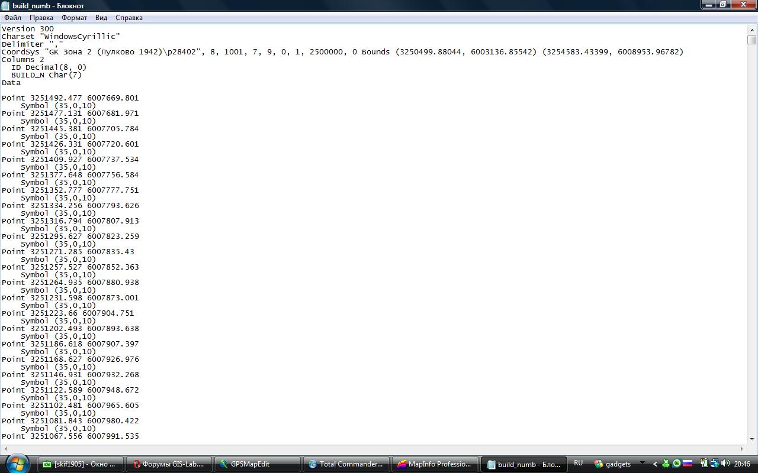Click the vertical scrollbar thumb
This screenshot has width=758, height=473.
[x=752, y=40]
